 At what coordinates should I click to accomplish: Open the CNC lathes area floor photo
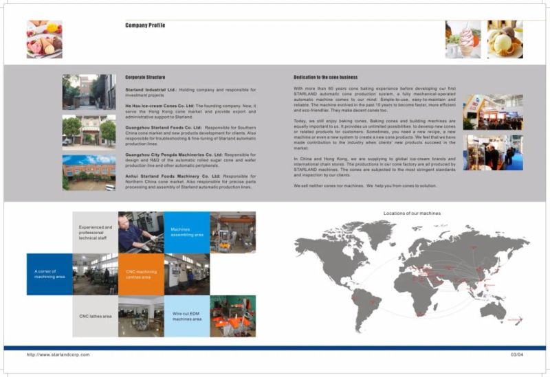[141, 316]
